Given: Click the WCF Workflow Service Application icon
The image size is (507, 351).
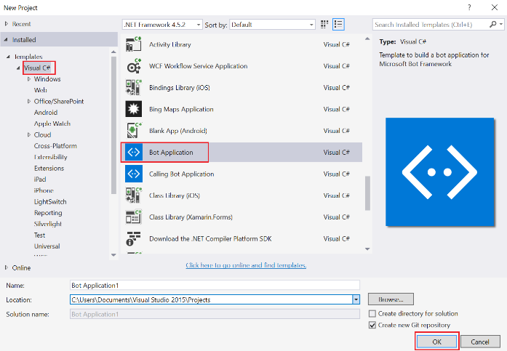Looking at the screenshot, I should pos(134,66).
